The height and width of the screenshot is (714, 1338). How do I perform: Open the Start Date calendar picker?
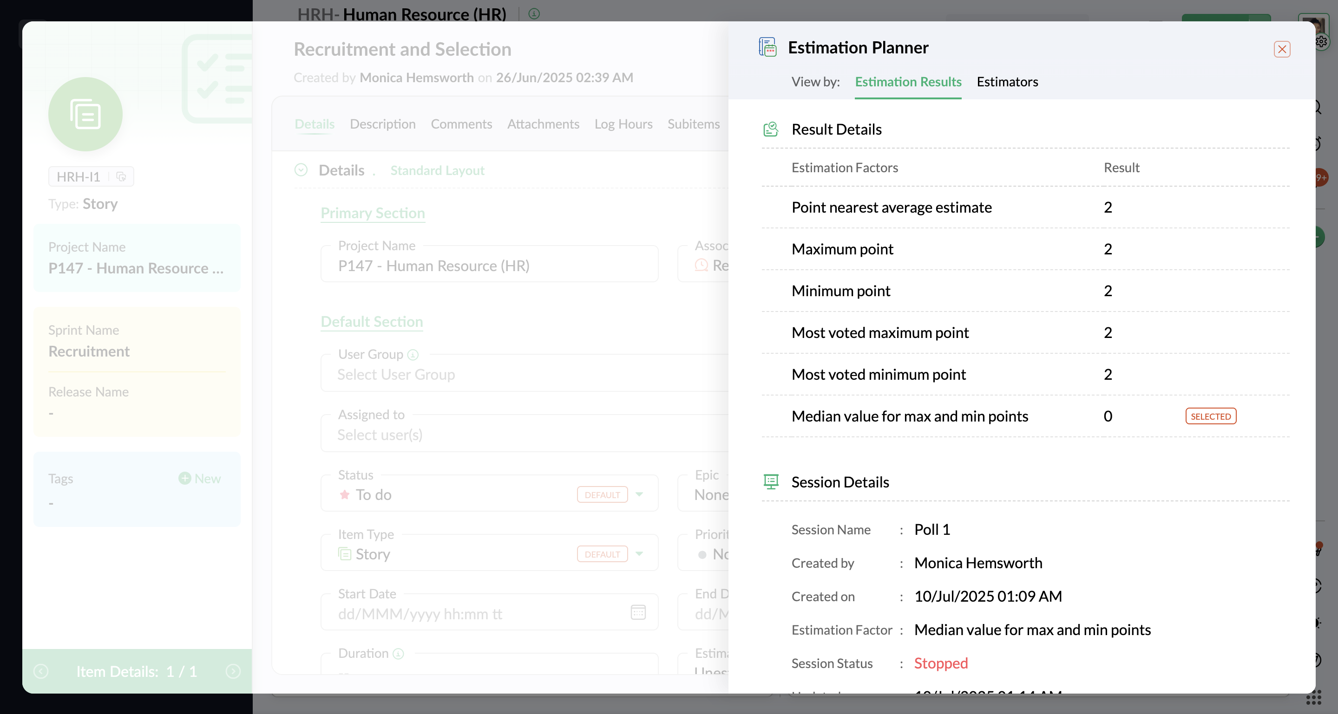click(638, 612)
